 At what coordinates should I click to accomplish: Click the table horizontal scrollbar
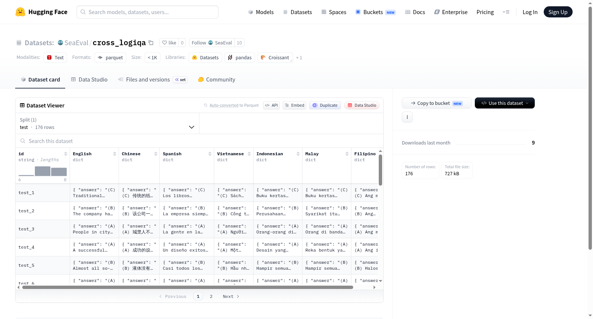pos(188,287)
